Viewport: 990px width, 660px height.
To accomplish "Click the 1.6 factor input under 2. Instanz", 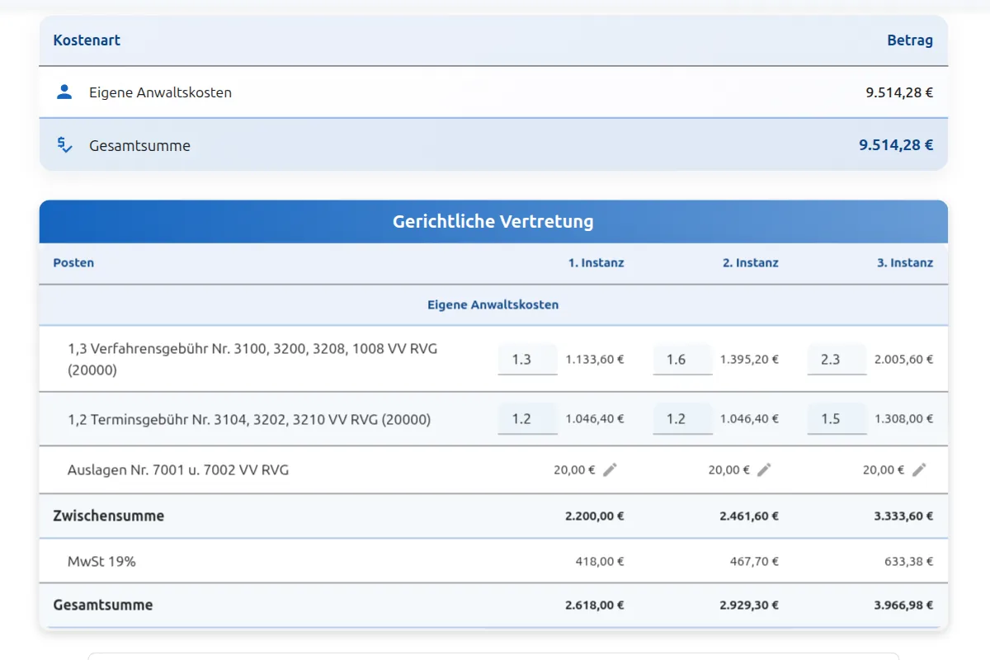I will [x=682, y=359].
